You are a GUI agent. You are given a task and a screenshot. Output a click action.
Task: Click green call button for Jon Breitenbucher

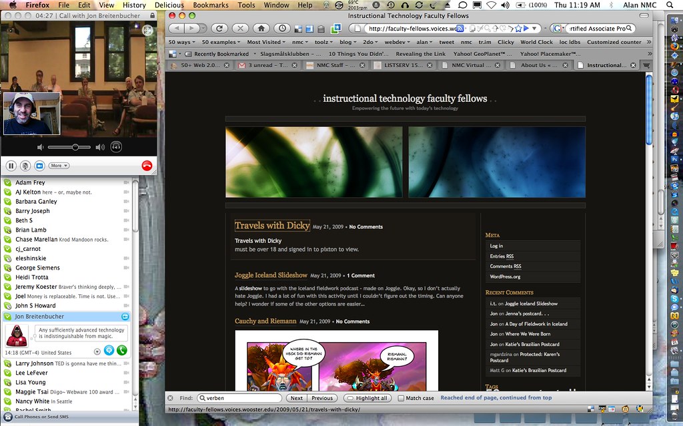122,350
